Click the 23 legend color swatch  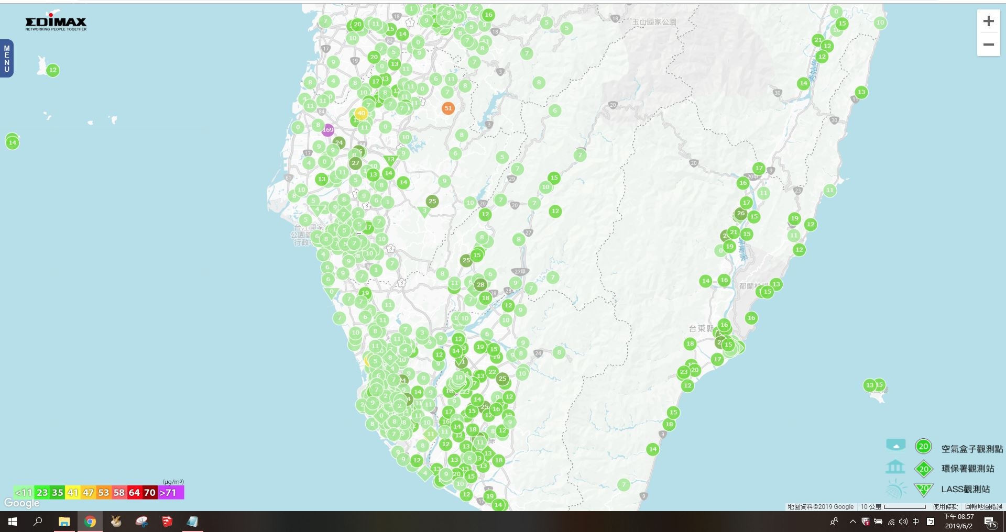(x=42, y=493)
